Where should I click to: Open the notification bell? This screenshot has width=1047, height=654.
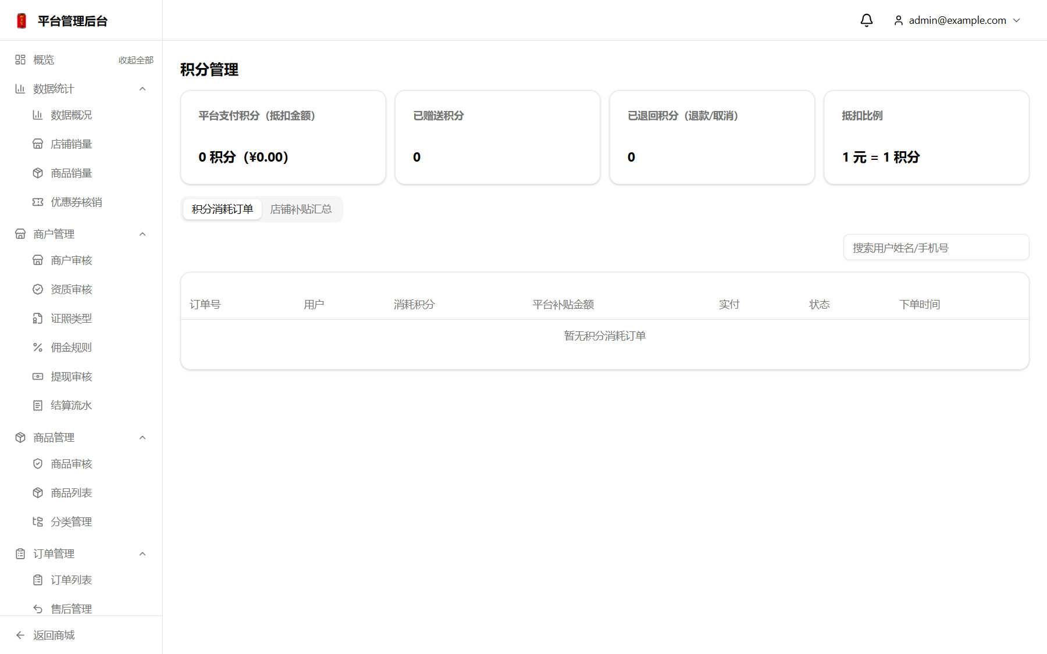pos(866,20)
